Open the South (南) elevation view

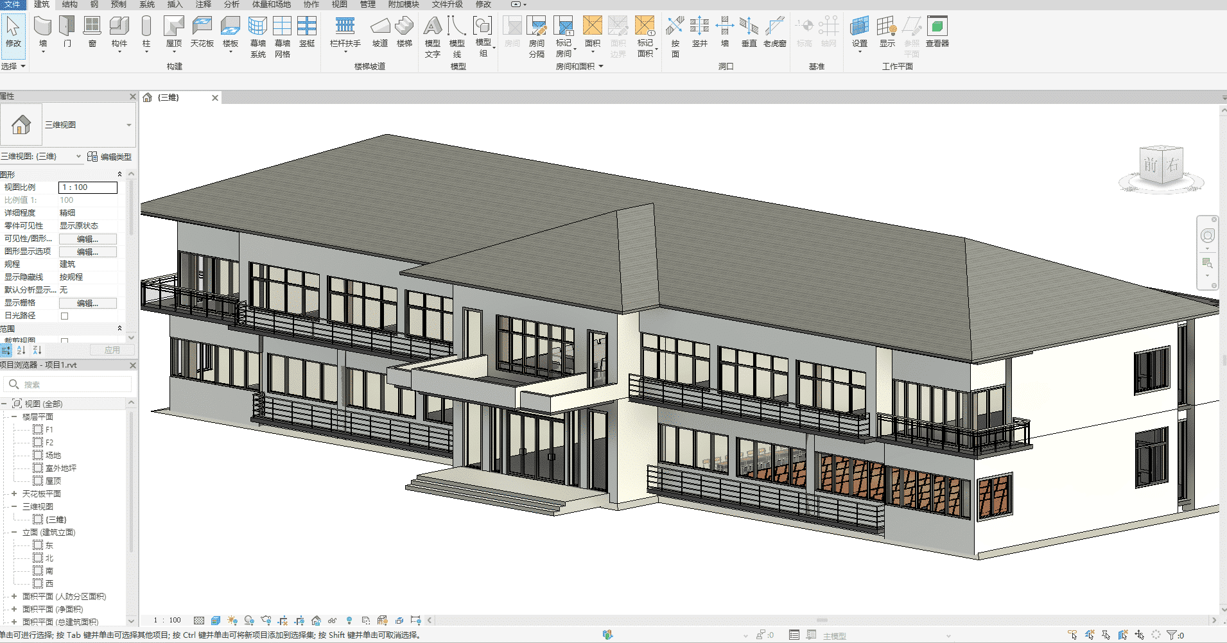(x=49, y=570)
